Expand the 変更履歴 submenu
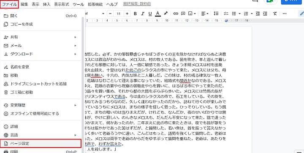304x153 pixels. pyautogui.click(x=41, y=105)
